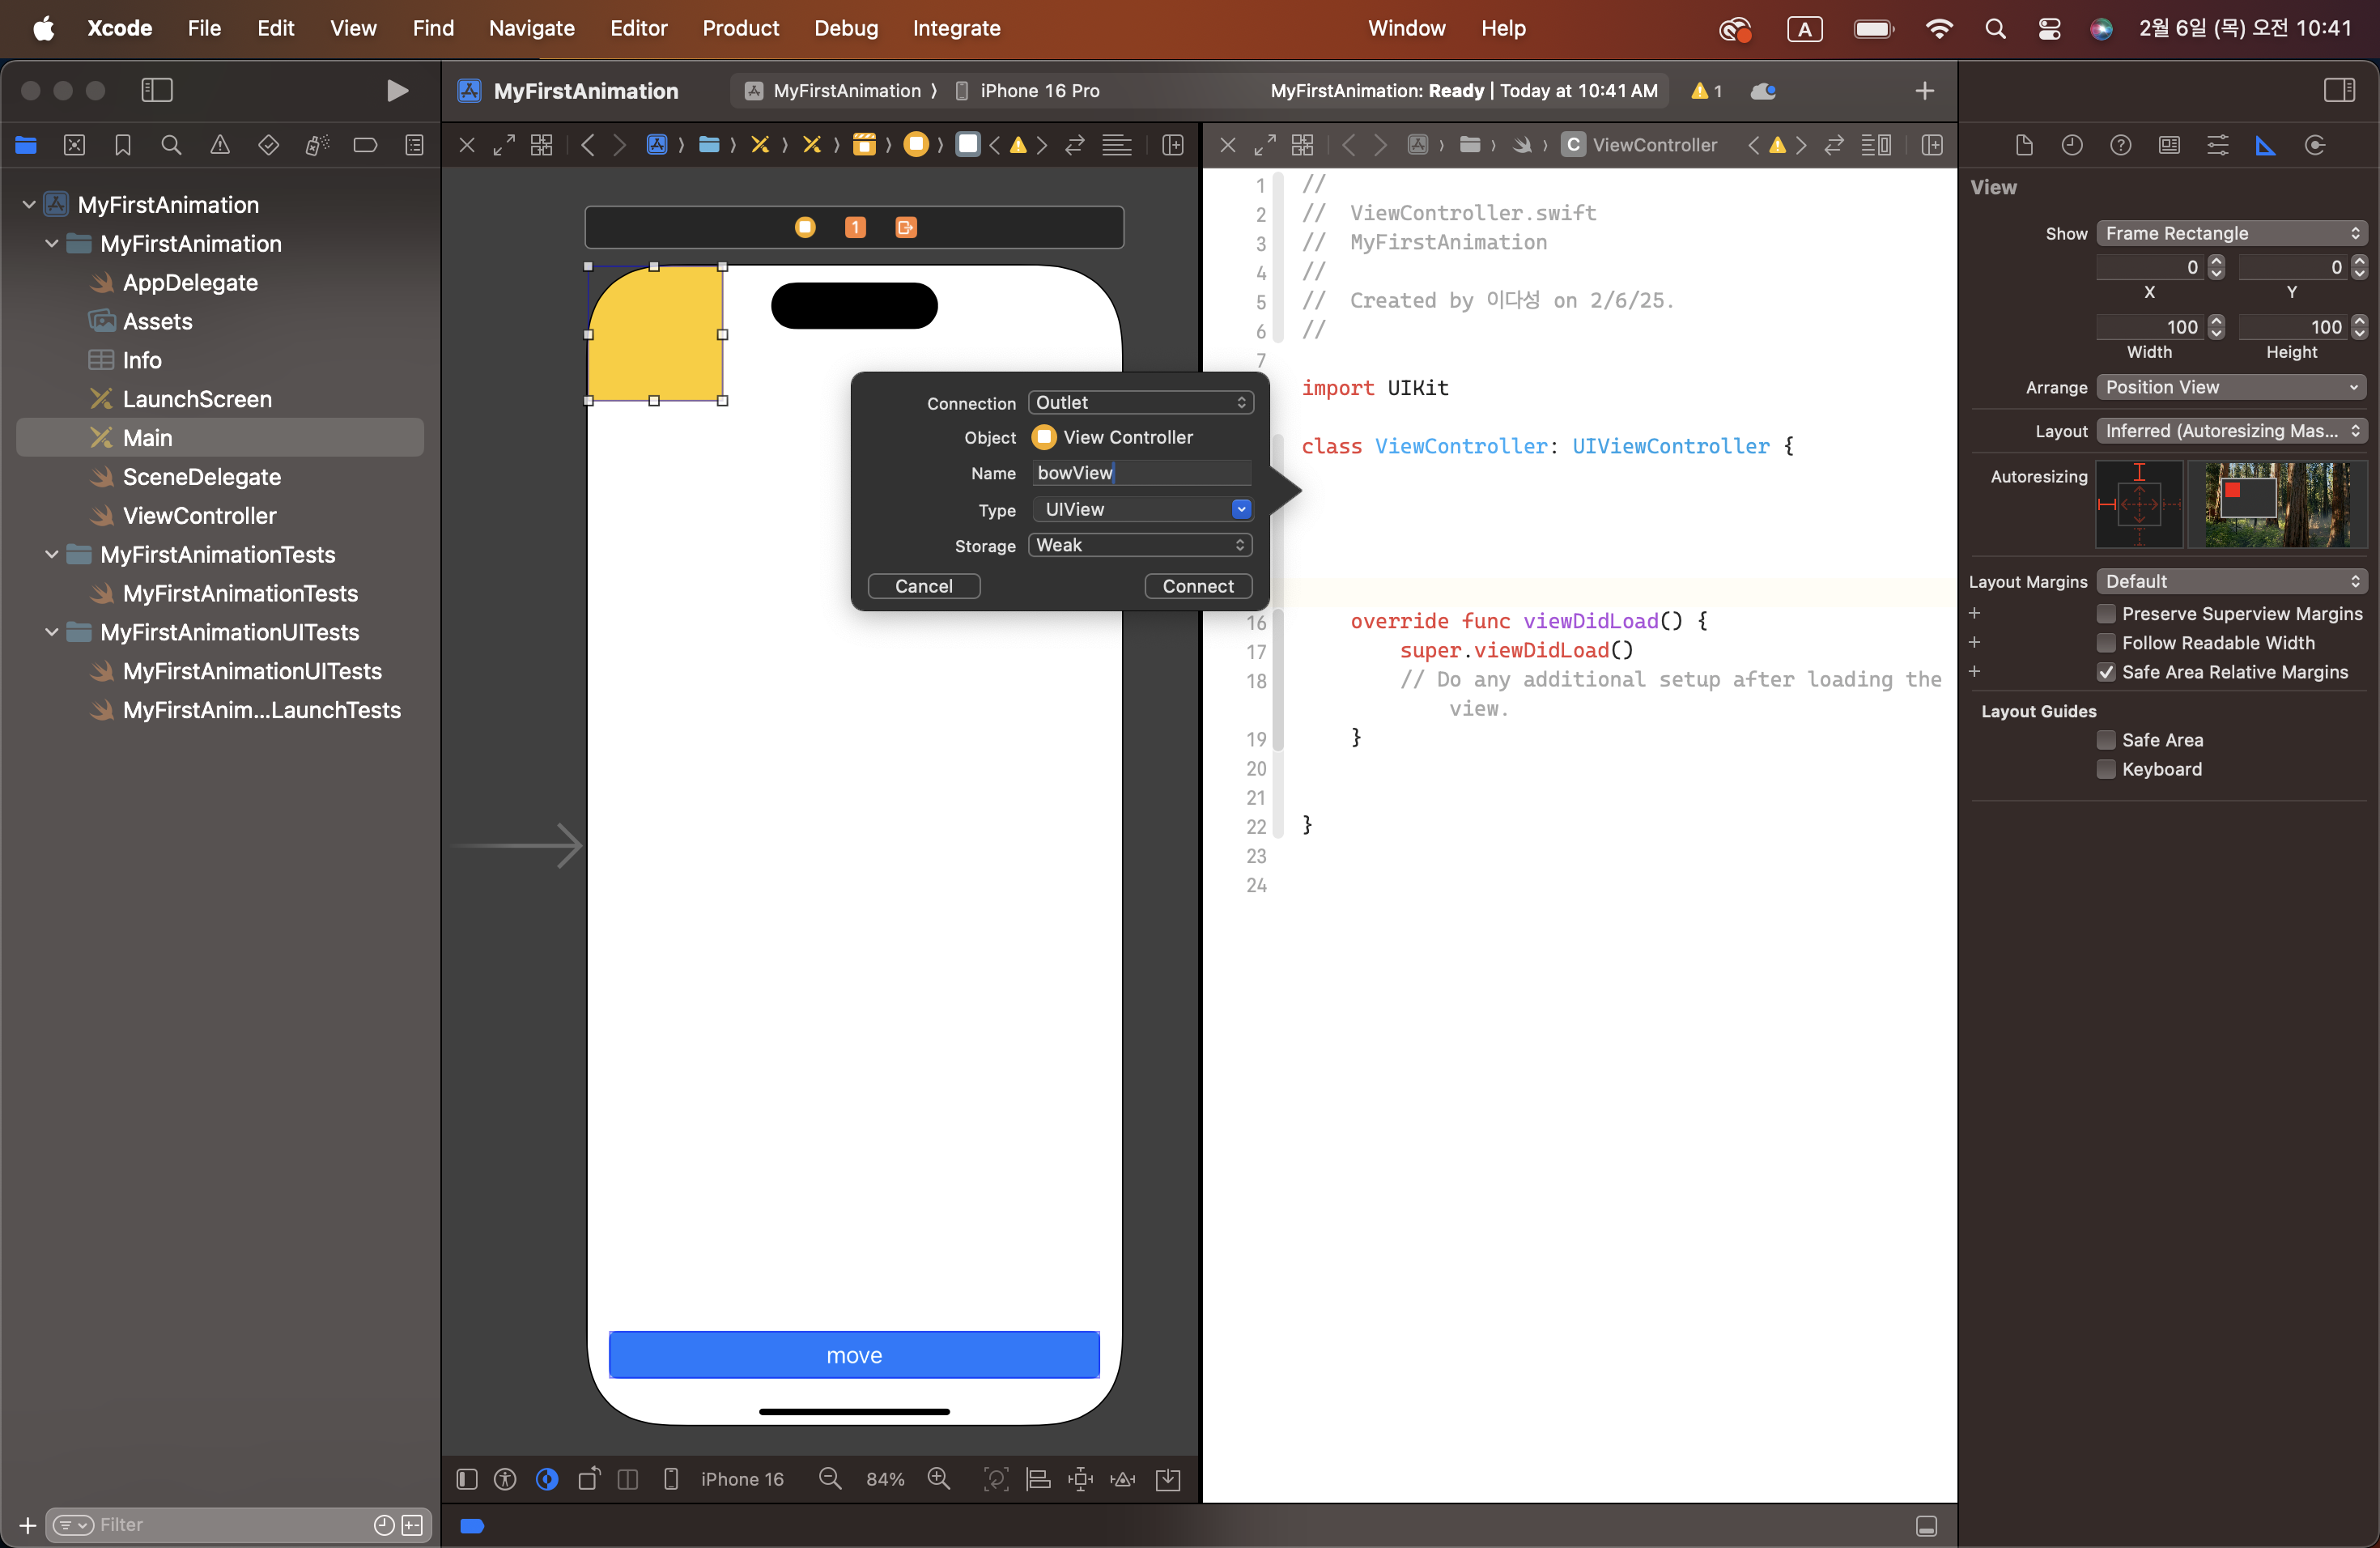Click the Connect button

1197,586
